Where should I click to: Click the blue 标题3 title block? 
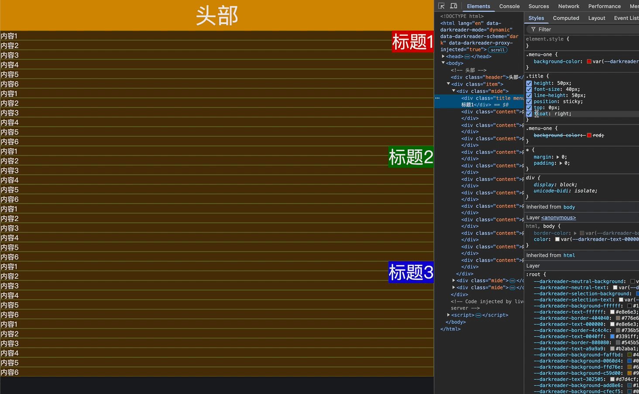click(411, 272)
